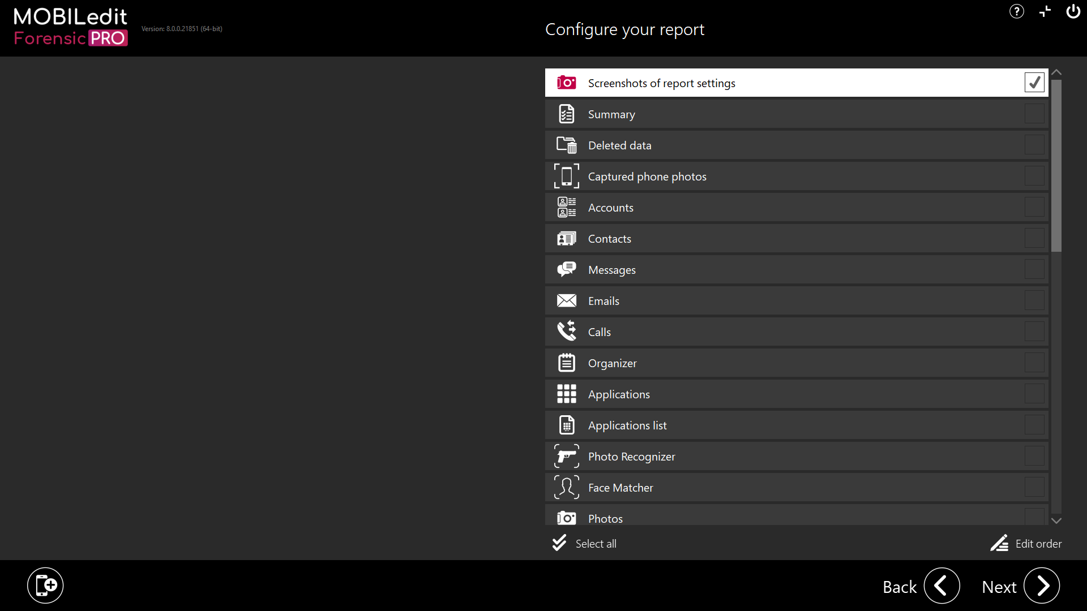The image size is (1087, 611).
Task: Click the add device icon at bottom left
Action: tap(45, 586)
